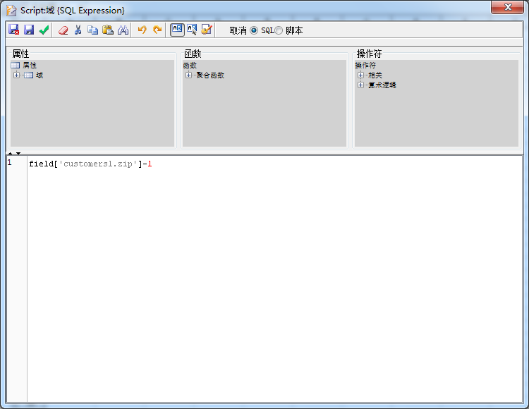529x409 pixels.
Task: Select the 相关 tree item
Action: pyautogui.click(x=375, y=75)
